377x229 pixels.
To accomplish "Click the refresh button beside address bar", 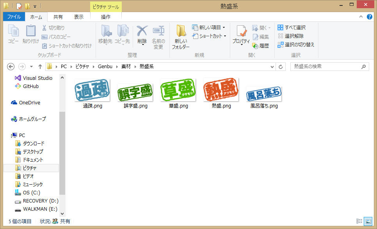I will coord(281,67).
